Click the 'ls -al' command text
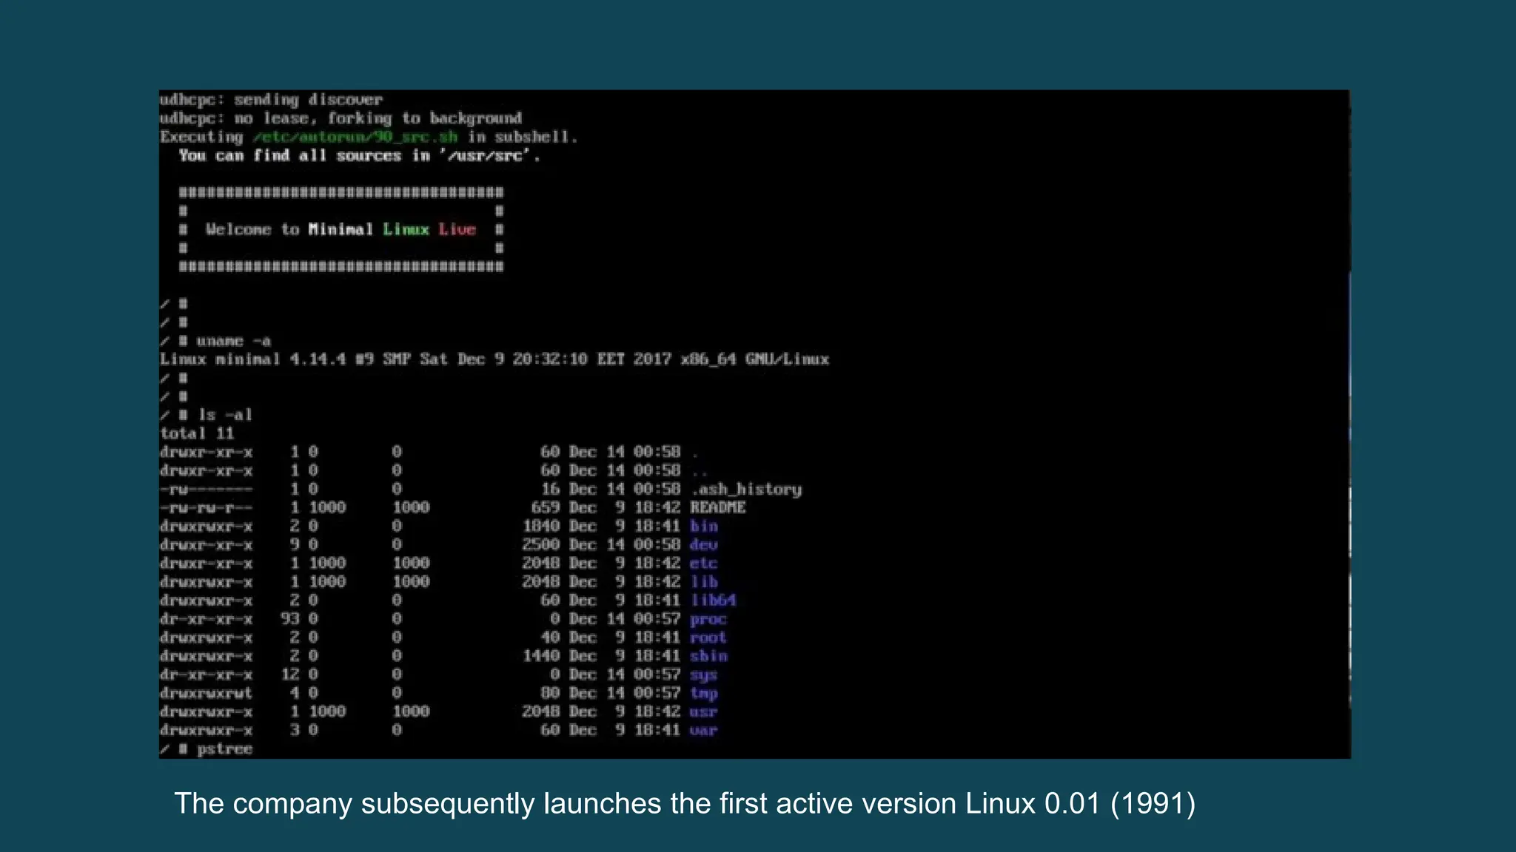The width and height of the screenshot is (1516, 852). click(x=225, y=415)
